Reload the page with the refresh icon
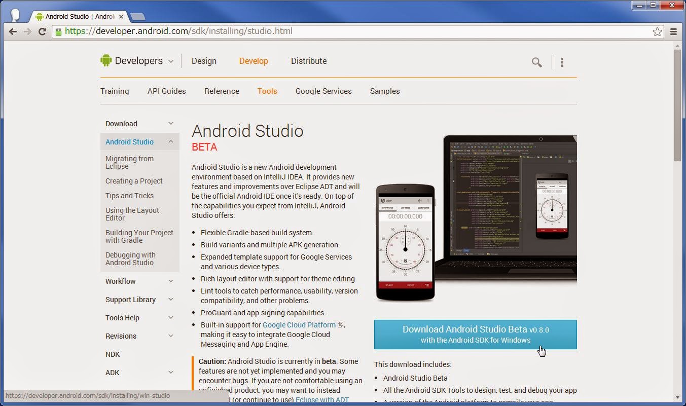The height and width of the screenshot is (406, 686). pyautogui.click(x=43, y=31)
